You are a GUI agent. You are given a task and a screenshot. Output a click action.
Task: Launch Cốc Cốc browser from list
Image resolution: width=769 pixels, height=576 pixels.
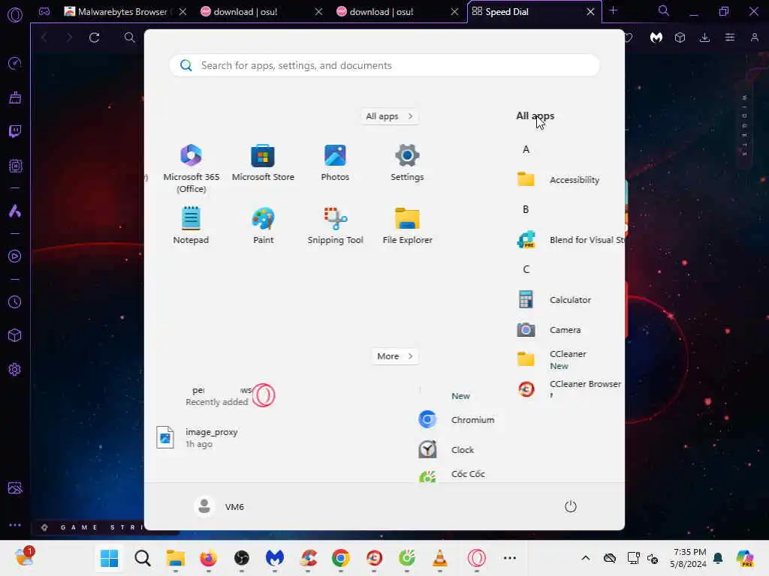click(451, 474)
